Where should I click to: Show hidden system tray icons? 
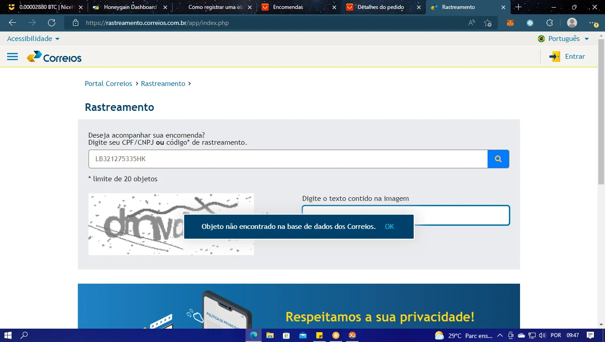(x=500, y=335)
